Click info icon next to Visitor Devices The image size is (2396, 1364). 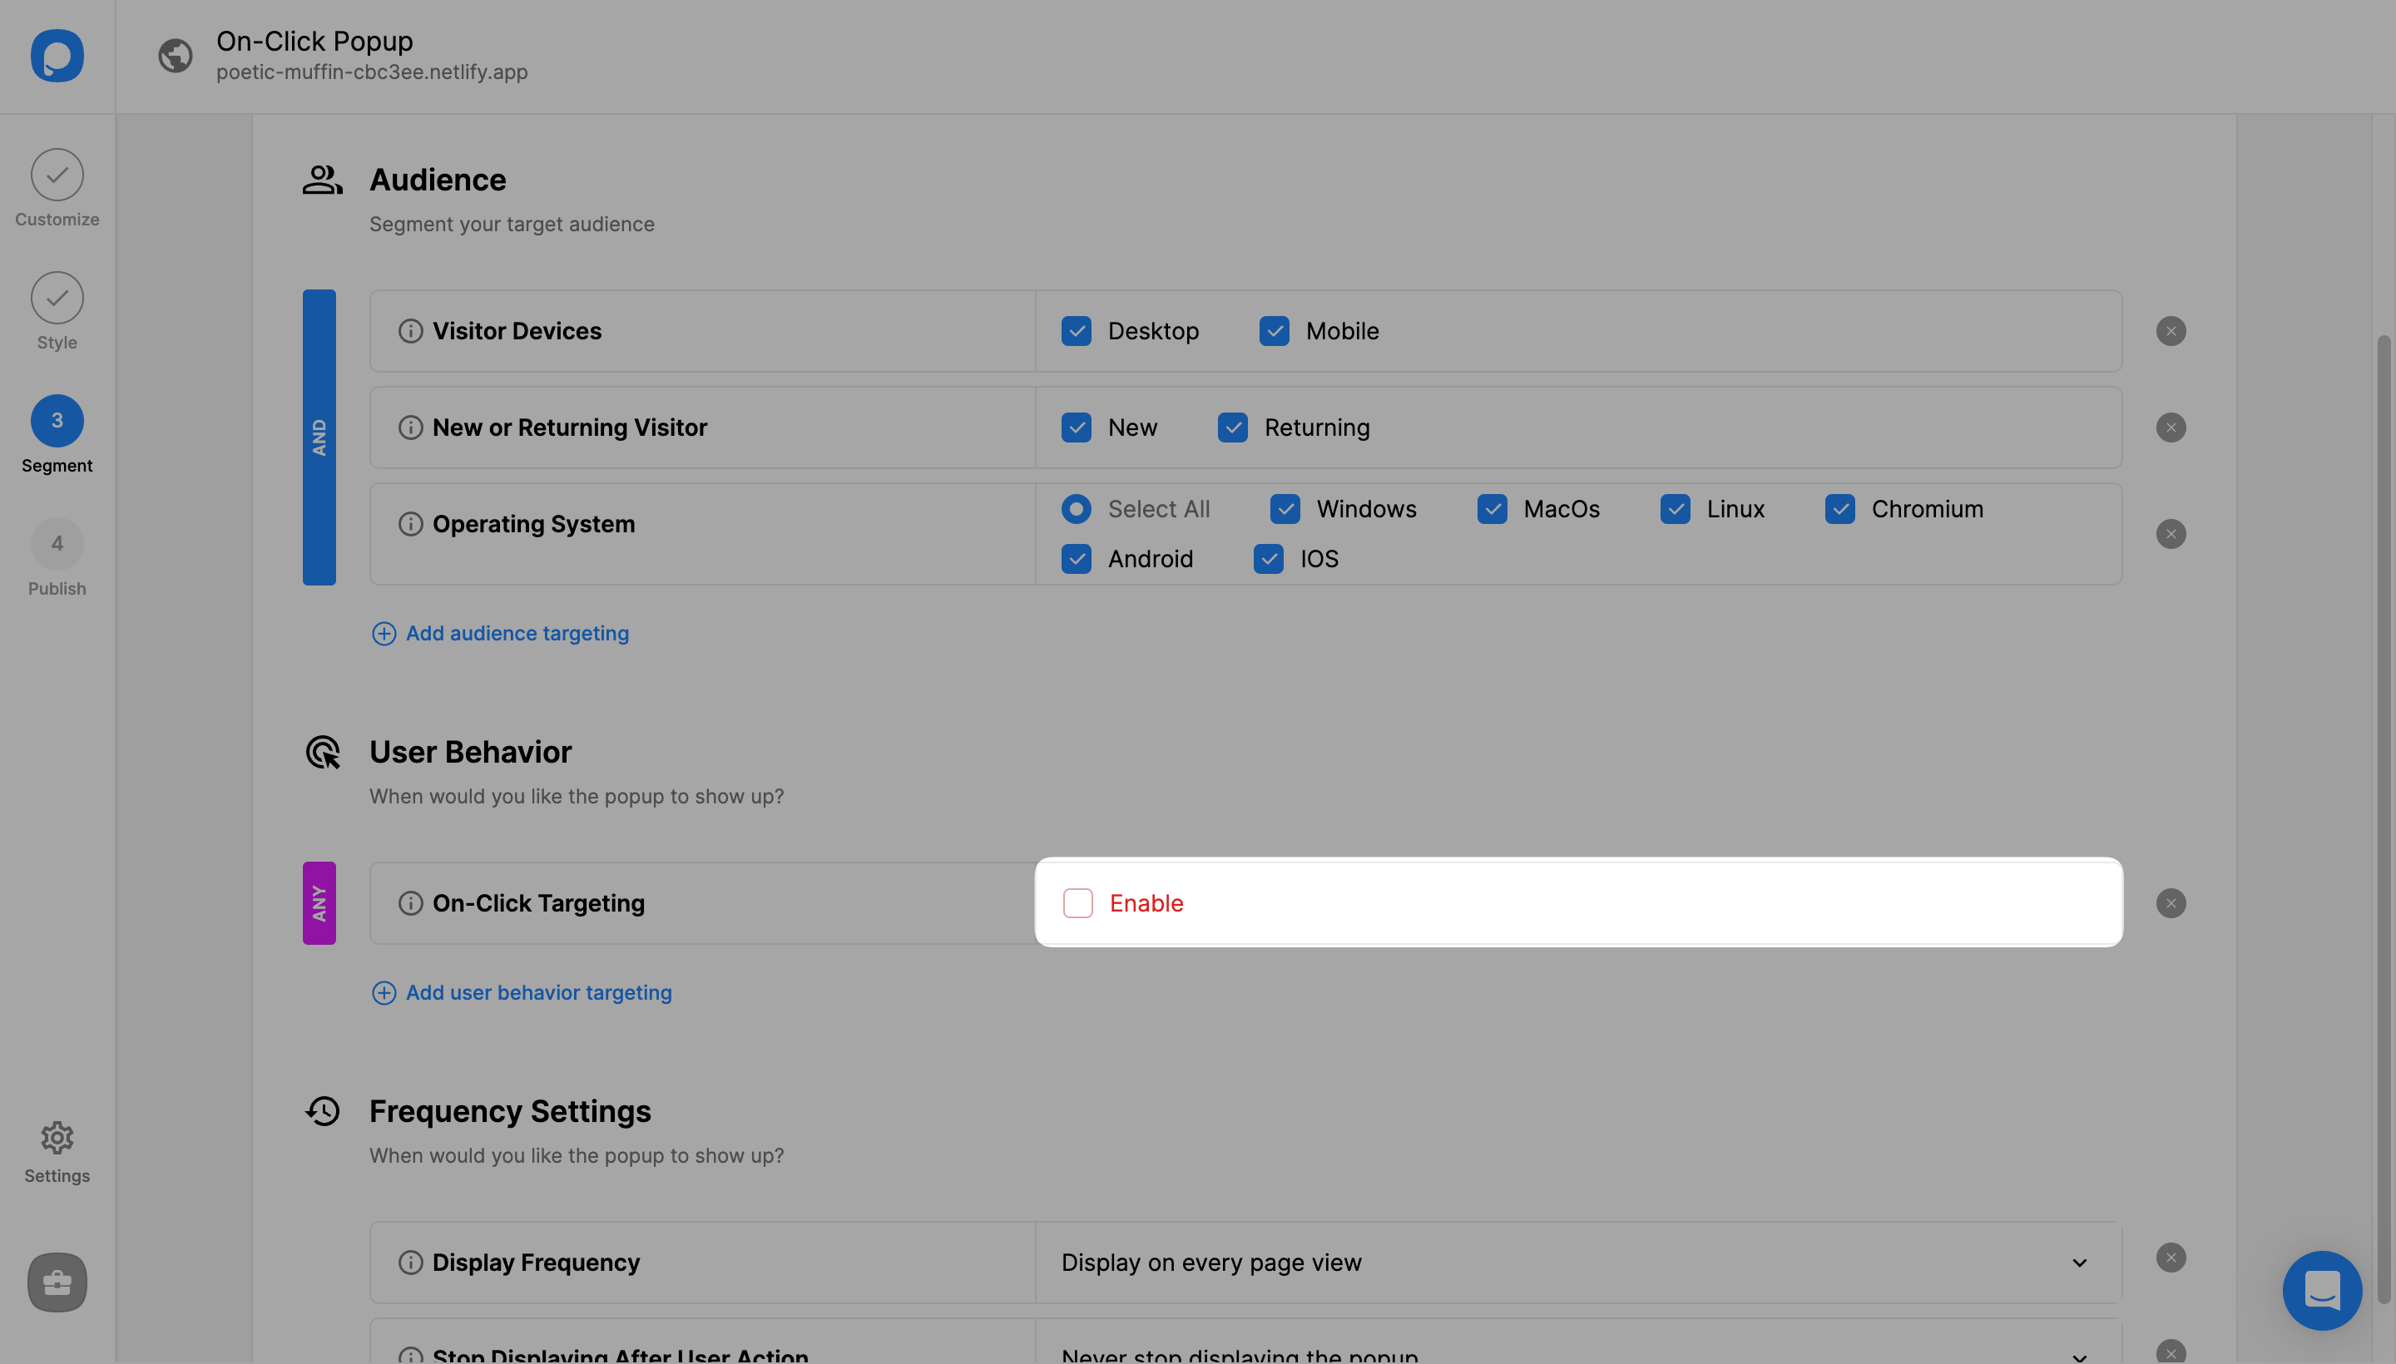[x=410, y=331]
